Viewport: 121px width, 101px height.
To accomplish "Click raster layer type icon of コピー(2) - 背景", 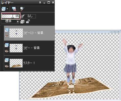I will (x=7, y=30).
